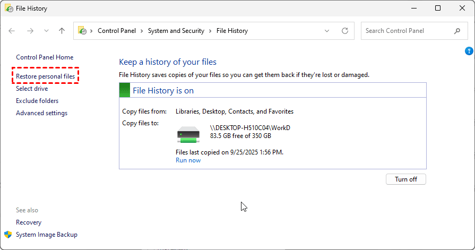Focus the Search Control Panel field

tap(408, 31)
